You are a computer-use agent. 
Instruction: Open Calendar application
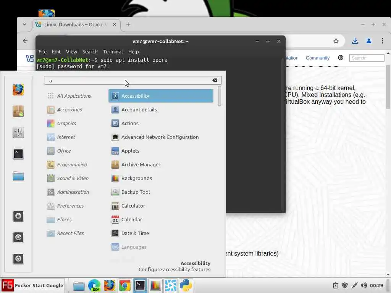[161, 219]
